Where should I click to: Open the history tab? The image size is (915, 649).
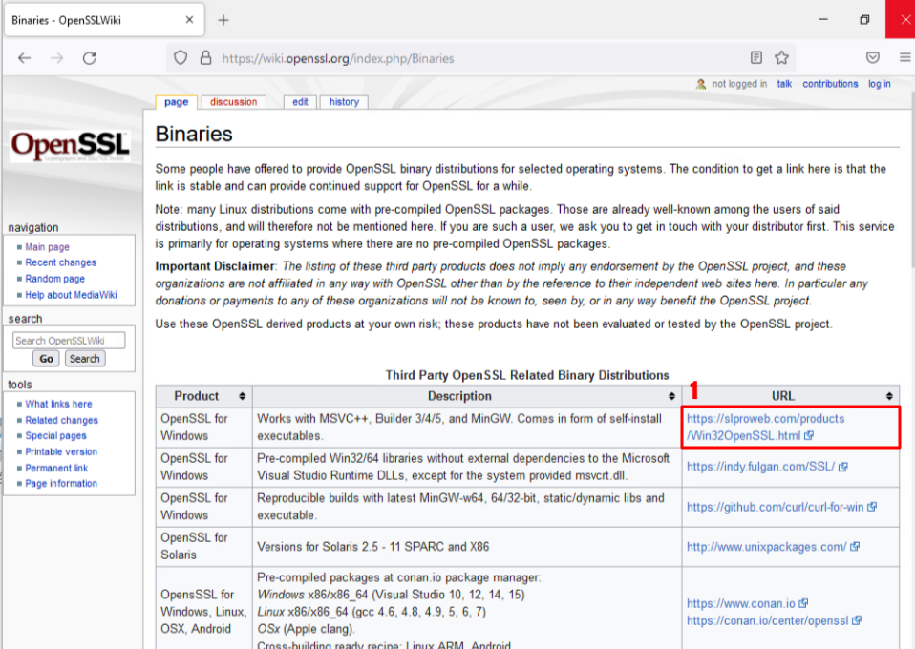(344, 102)
